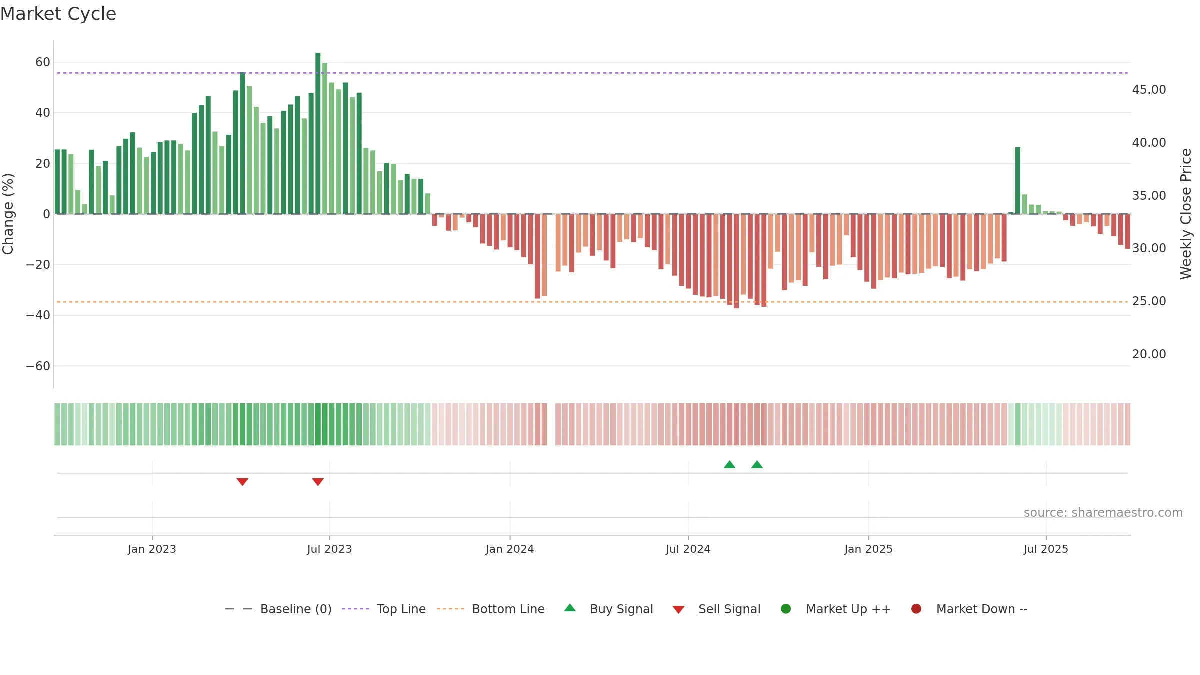Click the green heat strip cell at Jun 2025

tap(1018, 424)
